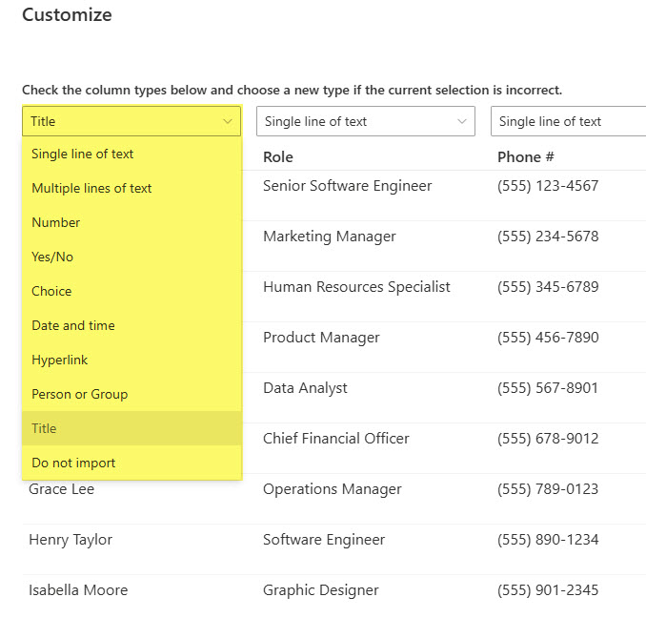Choose the highlighted Title option in list

[44, 428]
